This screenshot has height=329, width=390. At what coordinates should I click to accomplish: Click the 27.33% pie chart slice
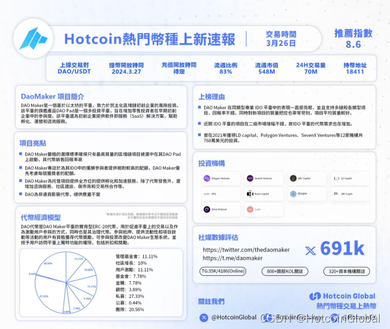[51, 295]
